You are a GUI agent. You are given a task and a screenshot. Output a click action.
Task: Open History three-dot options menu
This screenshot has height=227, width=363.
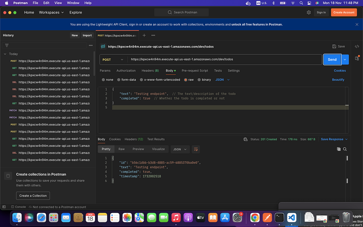pos(91,45)
